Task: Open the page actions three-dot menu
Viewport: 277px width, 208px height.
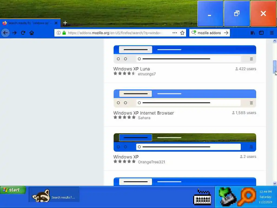Action: pyautogui.click(x=175, y=33)
